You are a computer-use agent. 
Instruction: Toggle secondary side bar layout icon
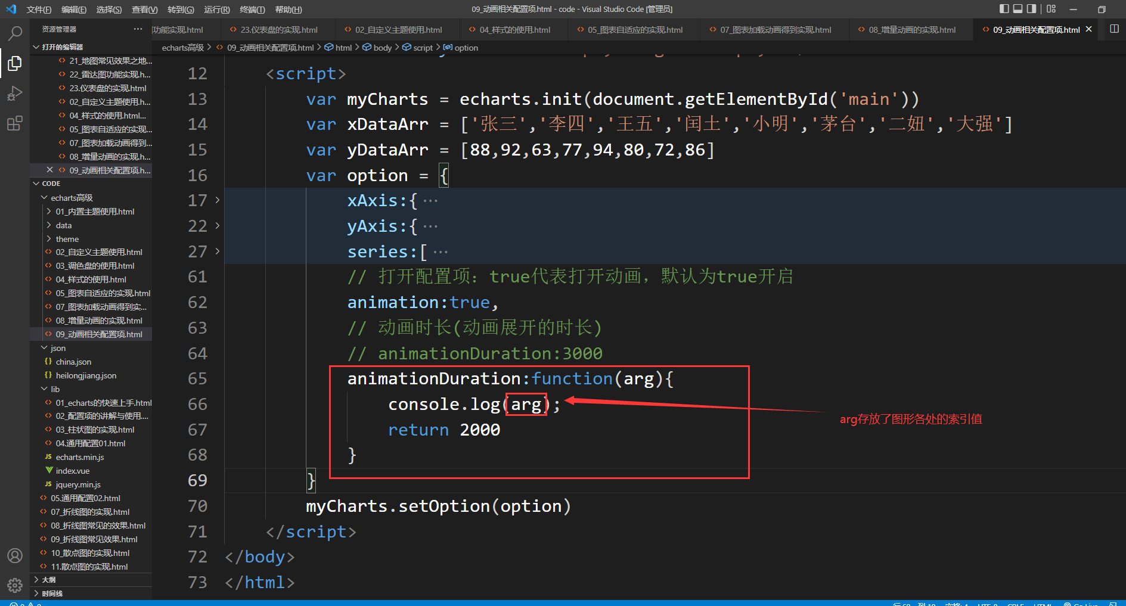click(x=1032, y=9)
